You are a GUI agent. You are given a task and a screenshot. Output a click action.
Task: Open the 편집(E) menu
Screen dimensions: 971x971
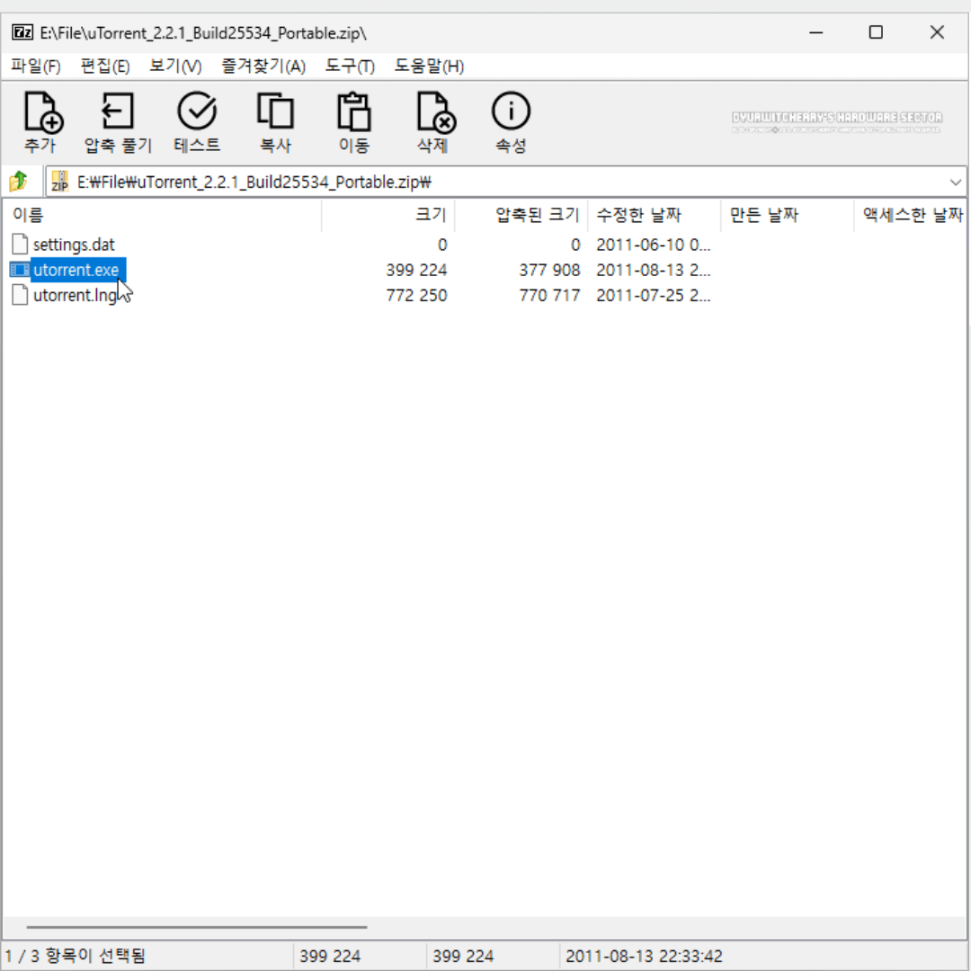pos(105,67)
